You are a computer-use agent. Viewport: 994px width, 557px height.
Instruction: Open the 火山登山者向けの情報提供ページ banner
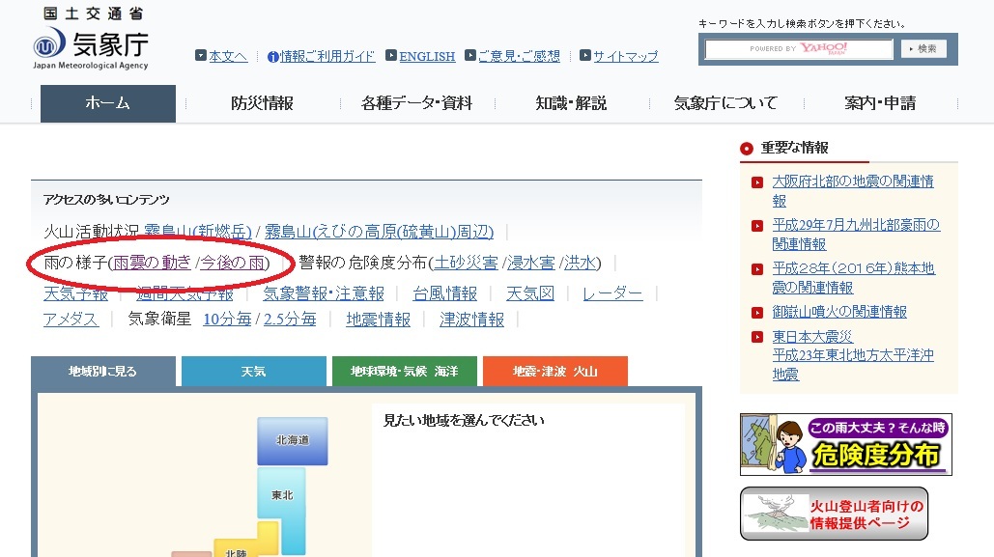pyautogui.click(x=834, y=514)
